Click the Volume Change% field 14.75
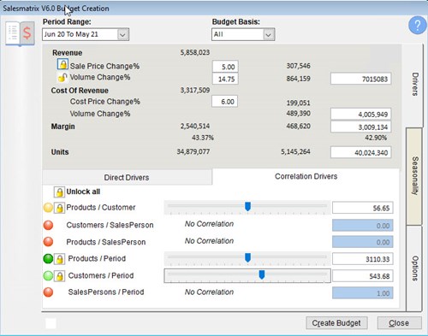Image resolution: width=428 pixels, height=336 pixels. [225, 79]
